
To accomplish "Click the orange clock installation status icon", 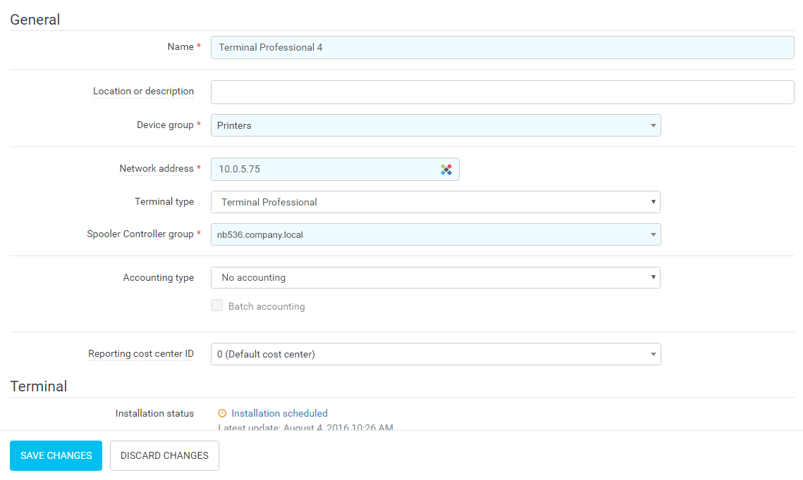I will pos(222,414).
